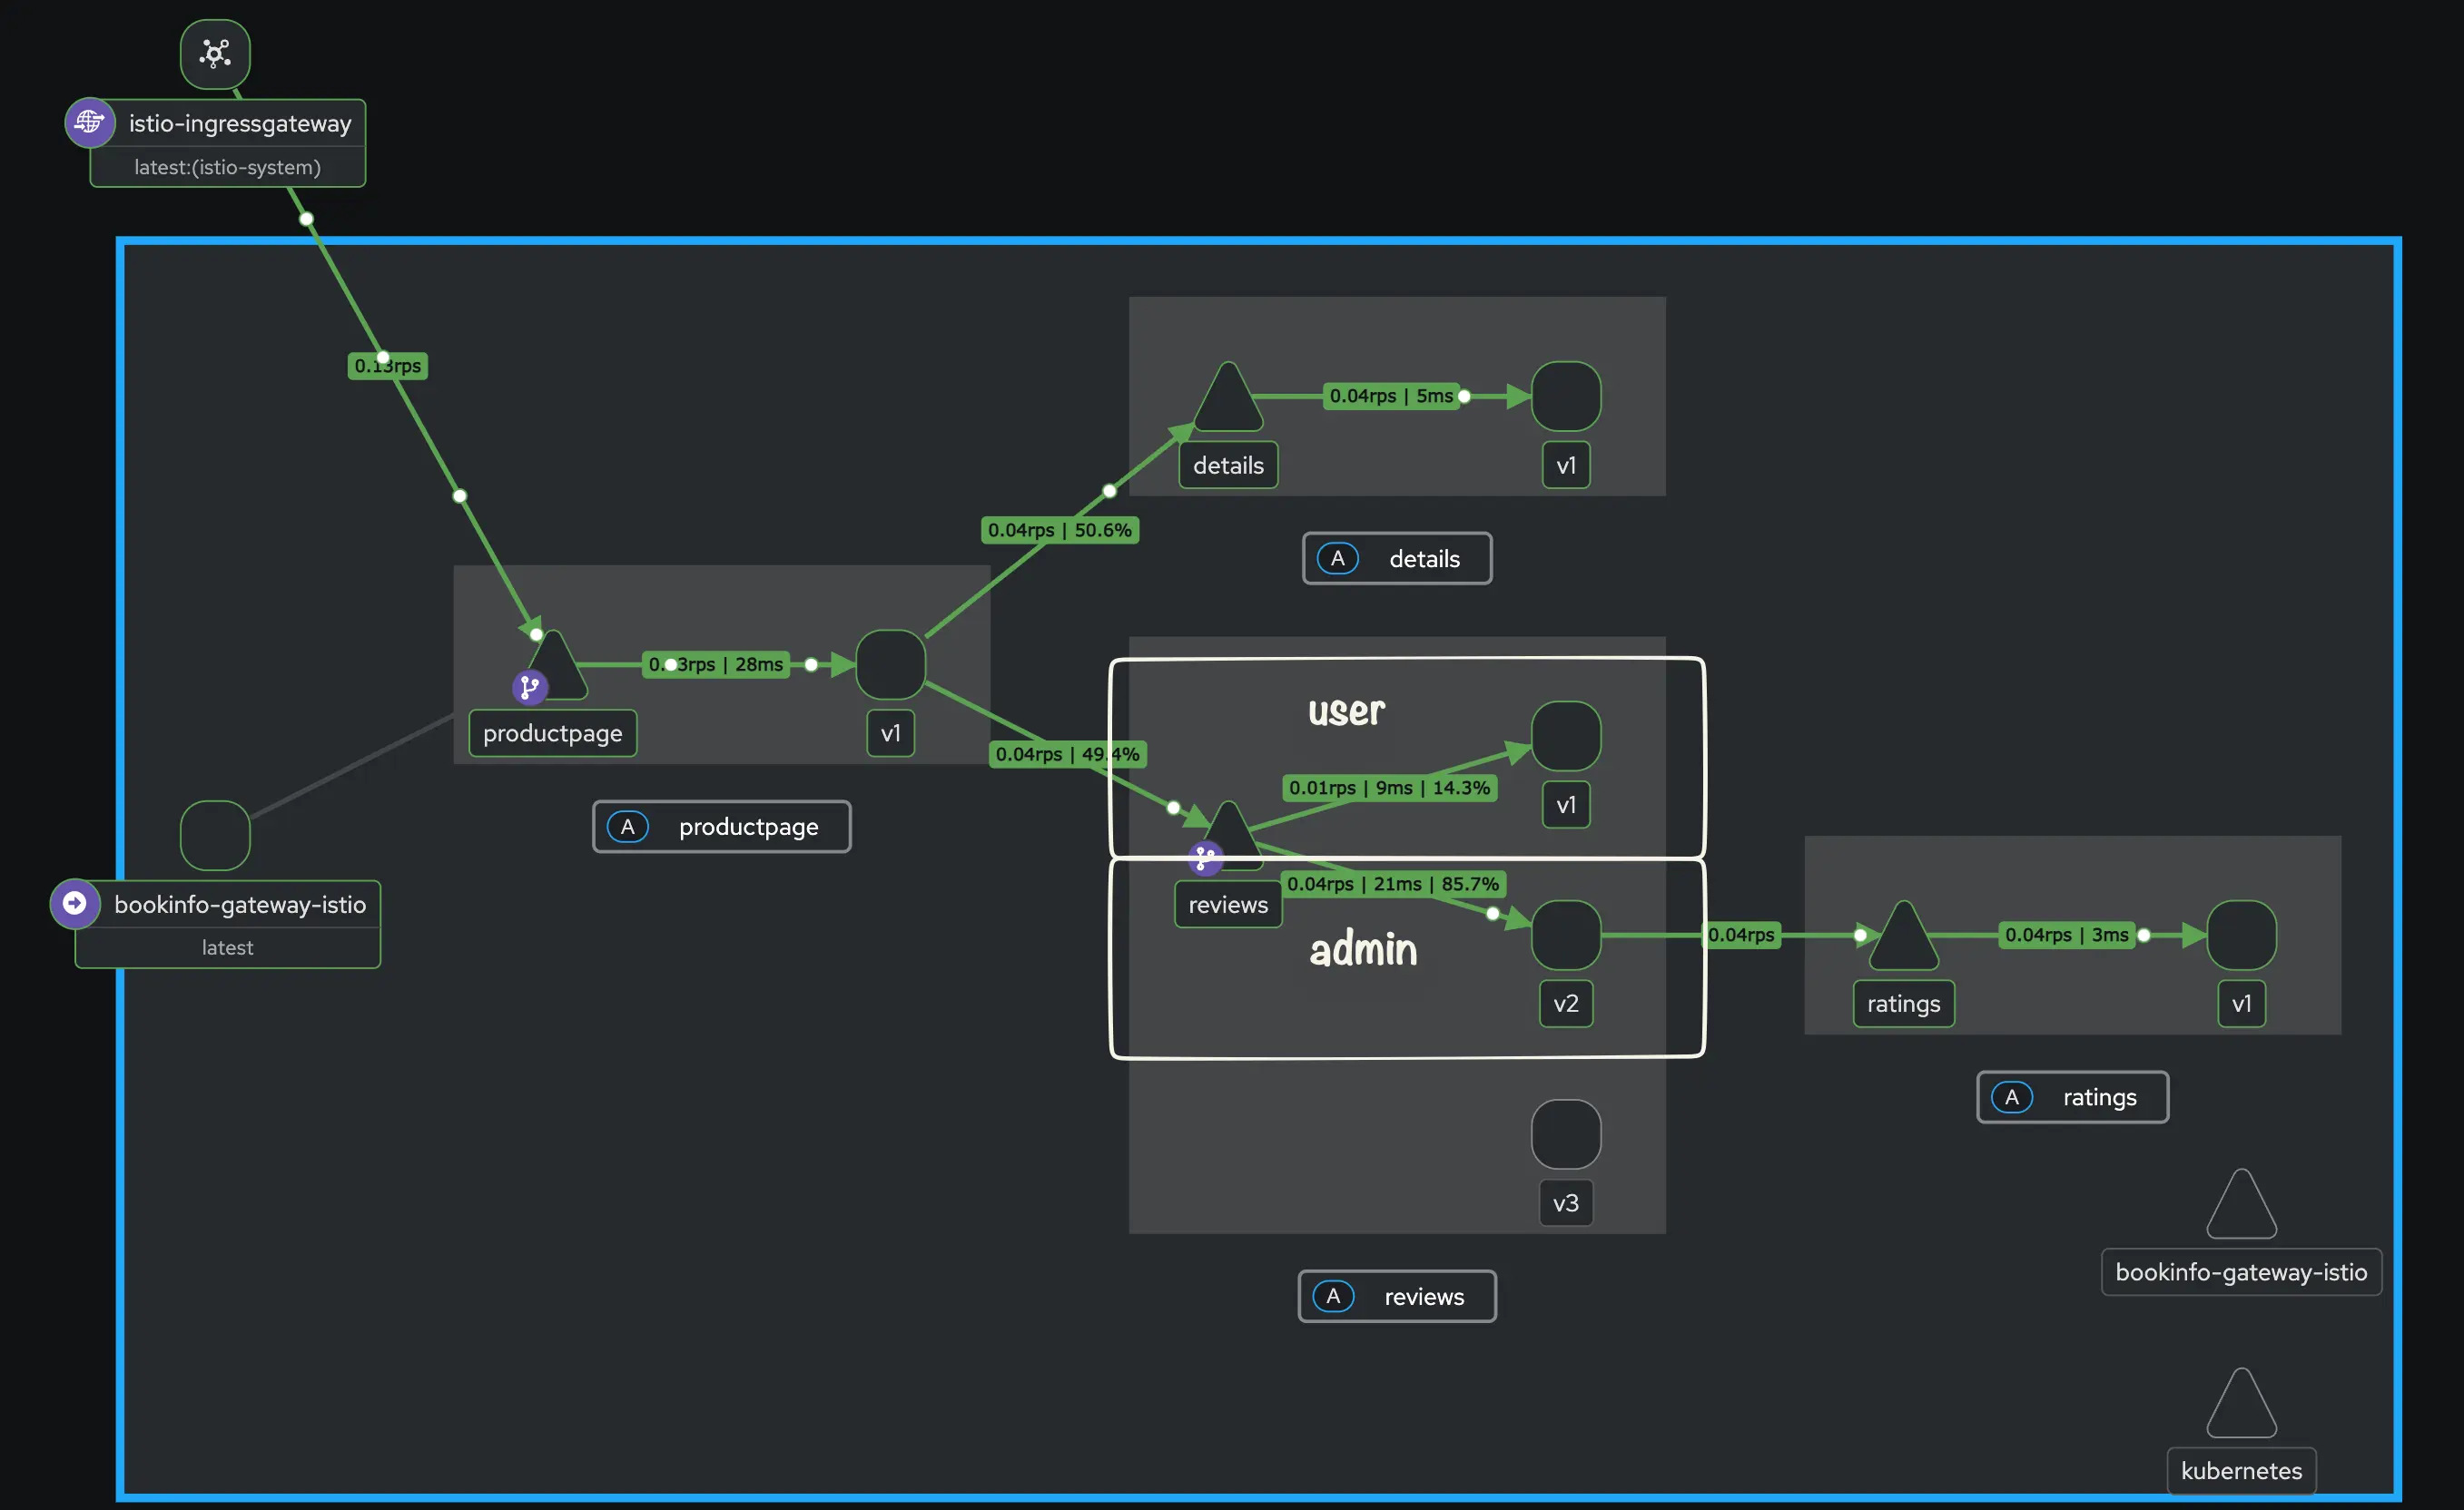Click the ratings app box label
Viewport: 2464px width, 1510px height.
tap(2072, 1097)
